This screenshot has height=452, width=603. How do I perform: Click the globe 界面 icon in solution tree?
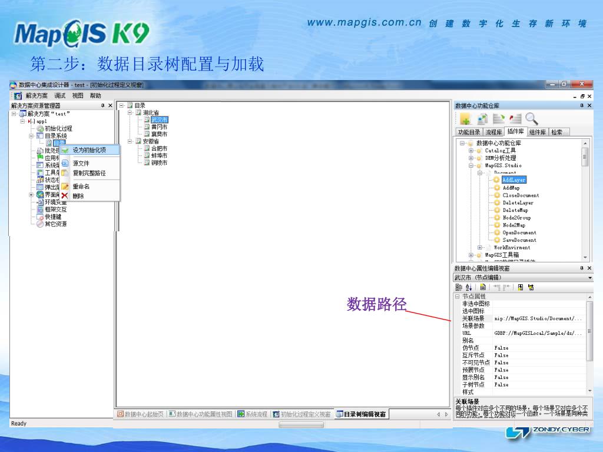[40, 194]
